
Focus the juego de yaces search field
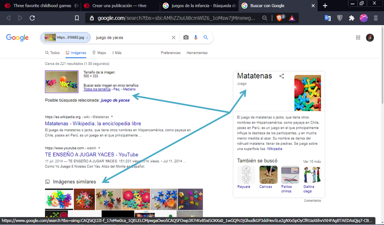point(132,37)
